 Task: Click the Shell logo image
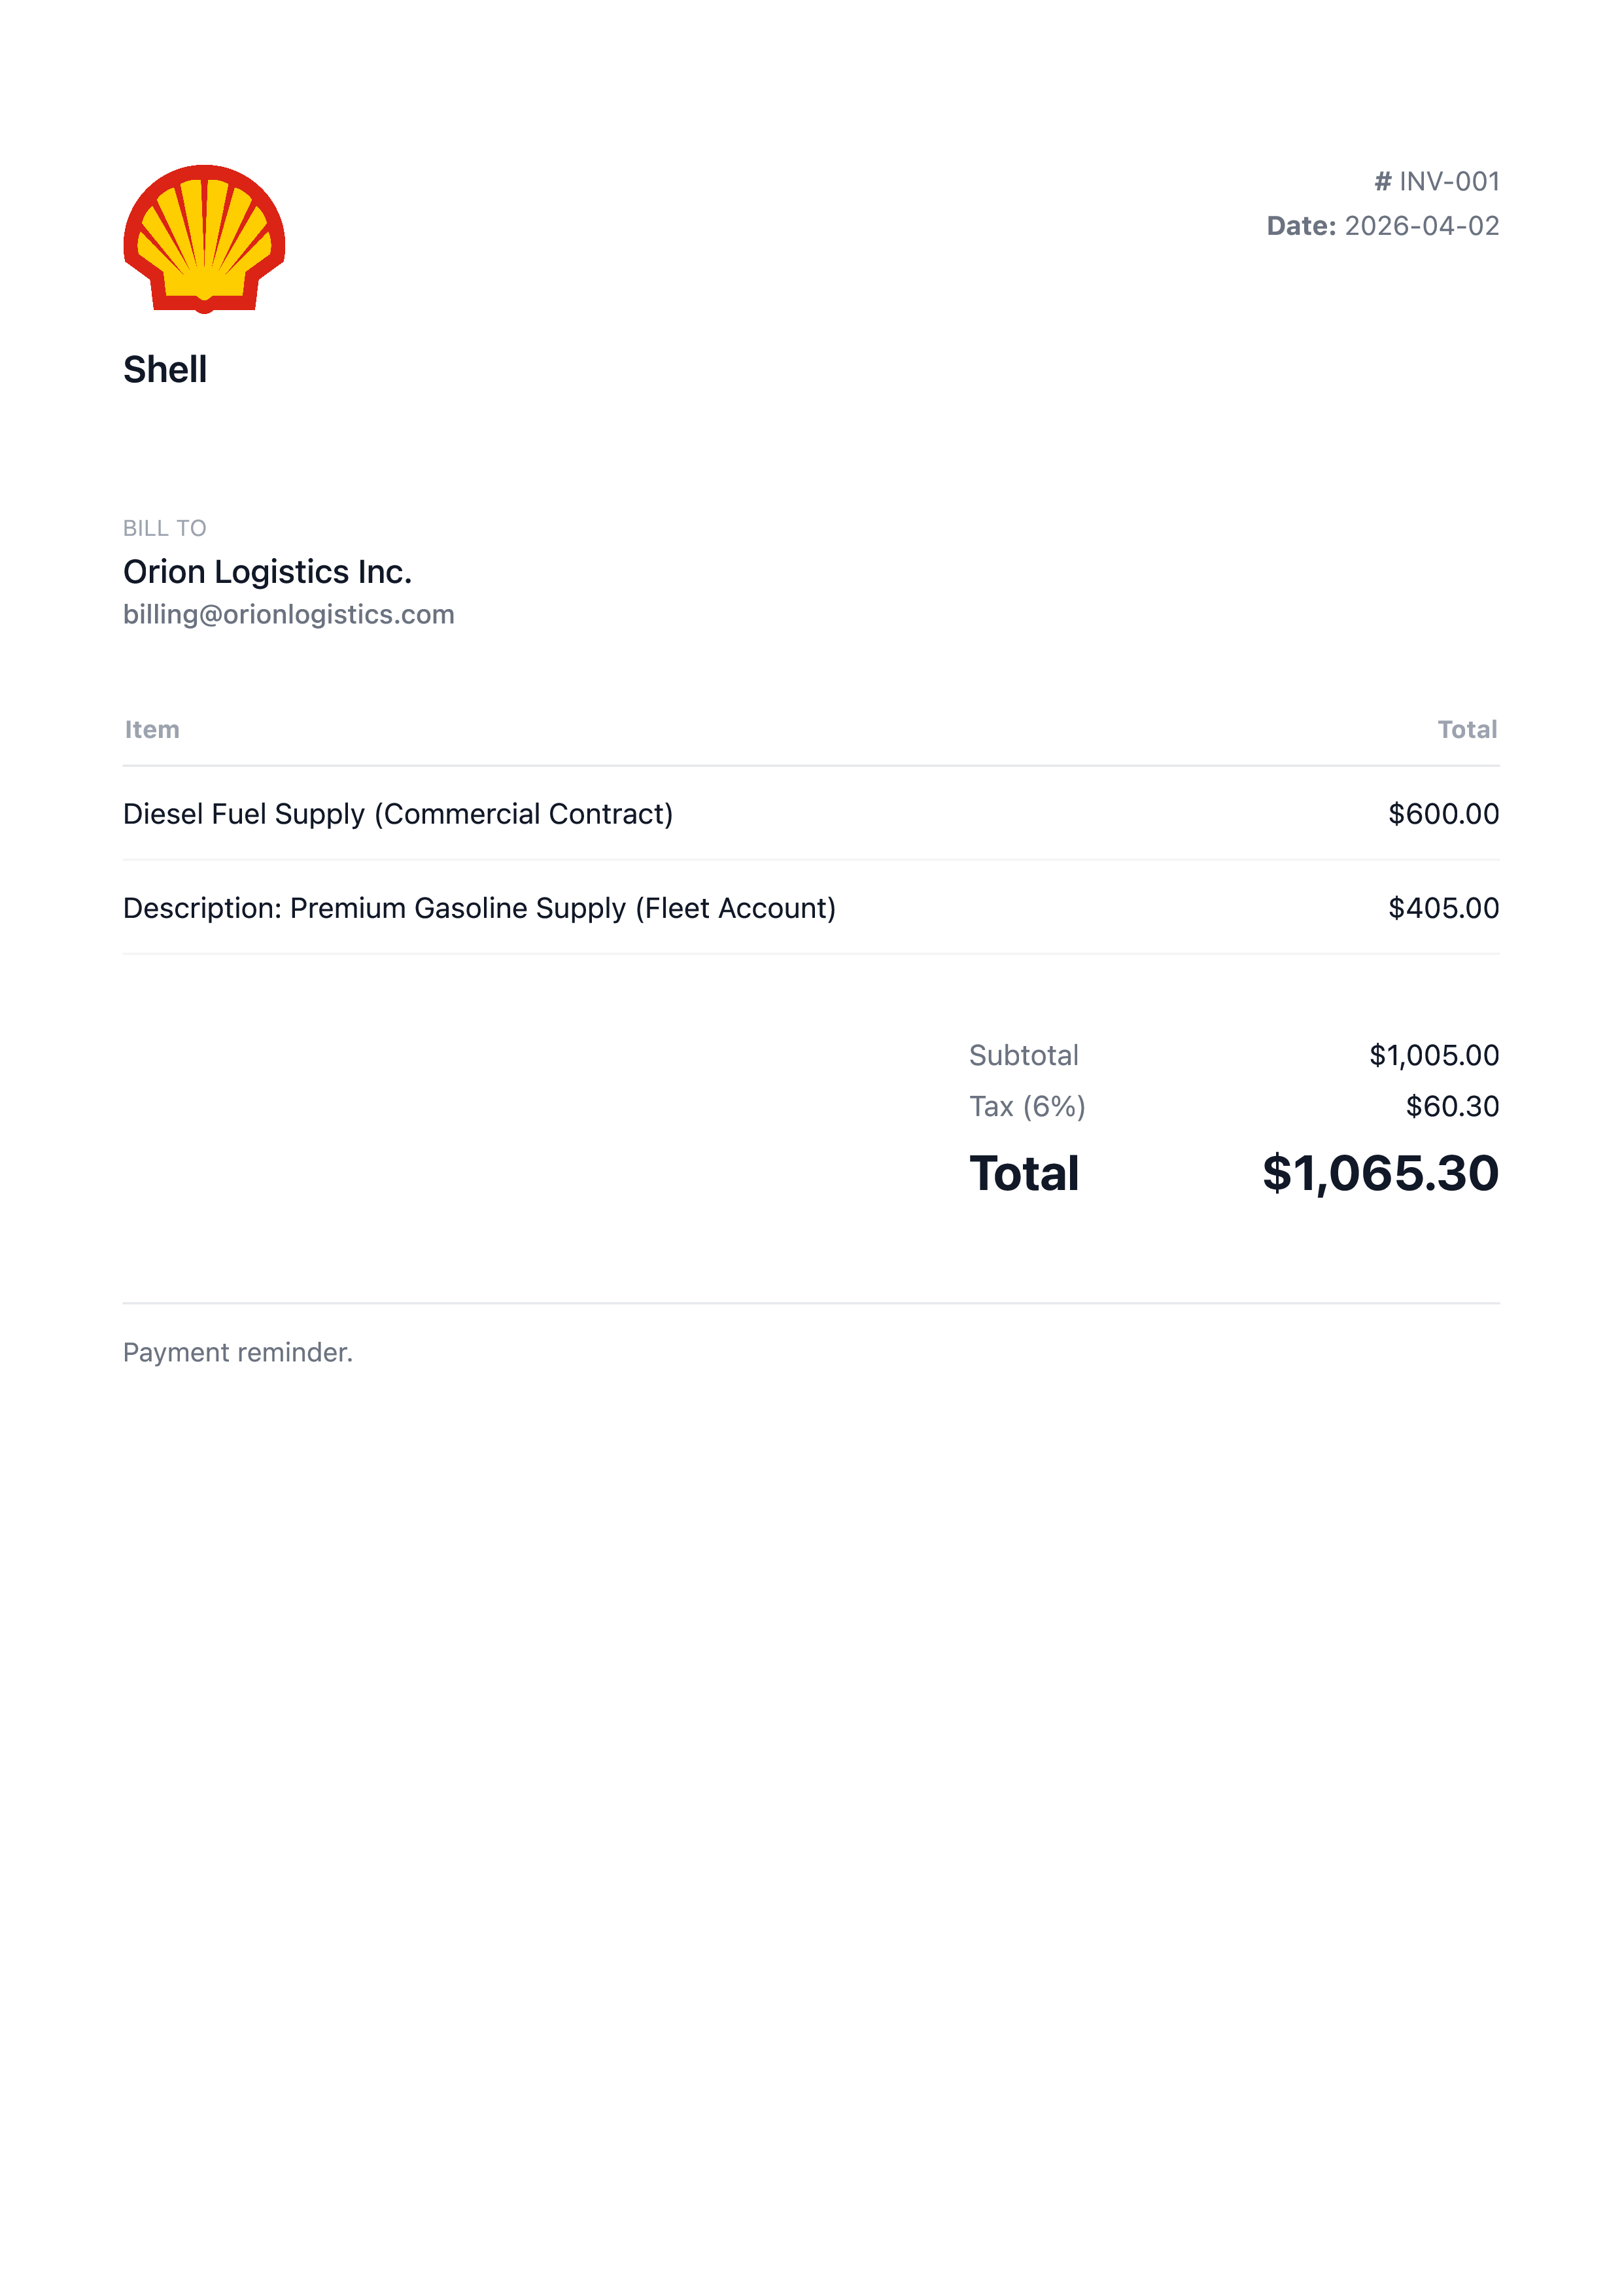tap(204, 239)
